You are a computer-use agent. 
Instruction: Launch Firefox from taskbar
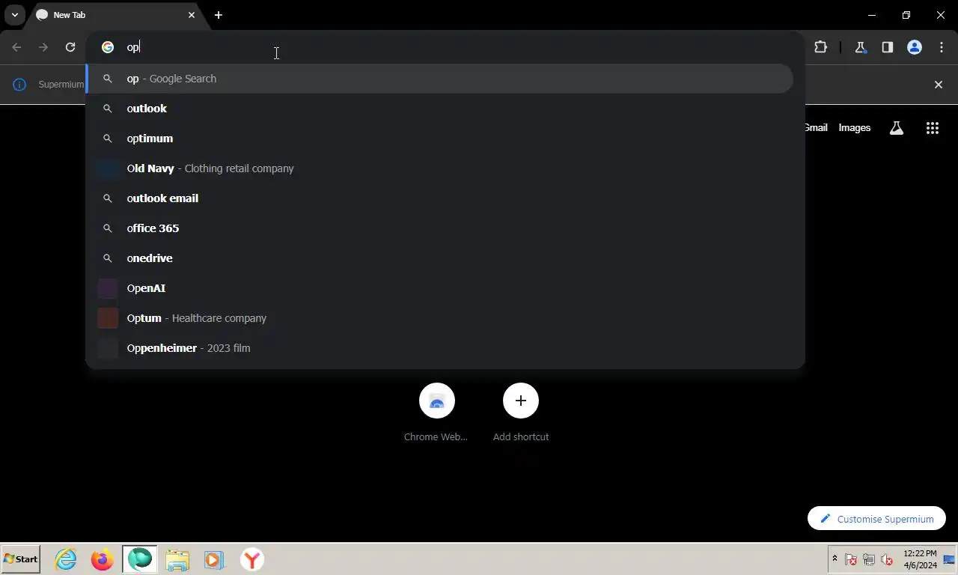[103, 559]
